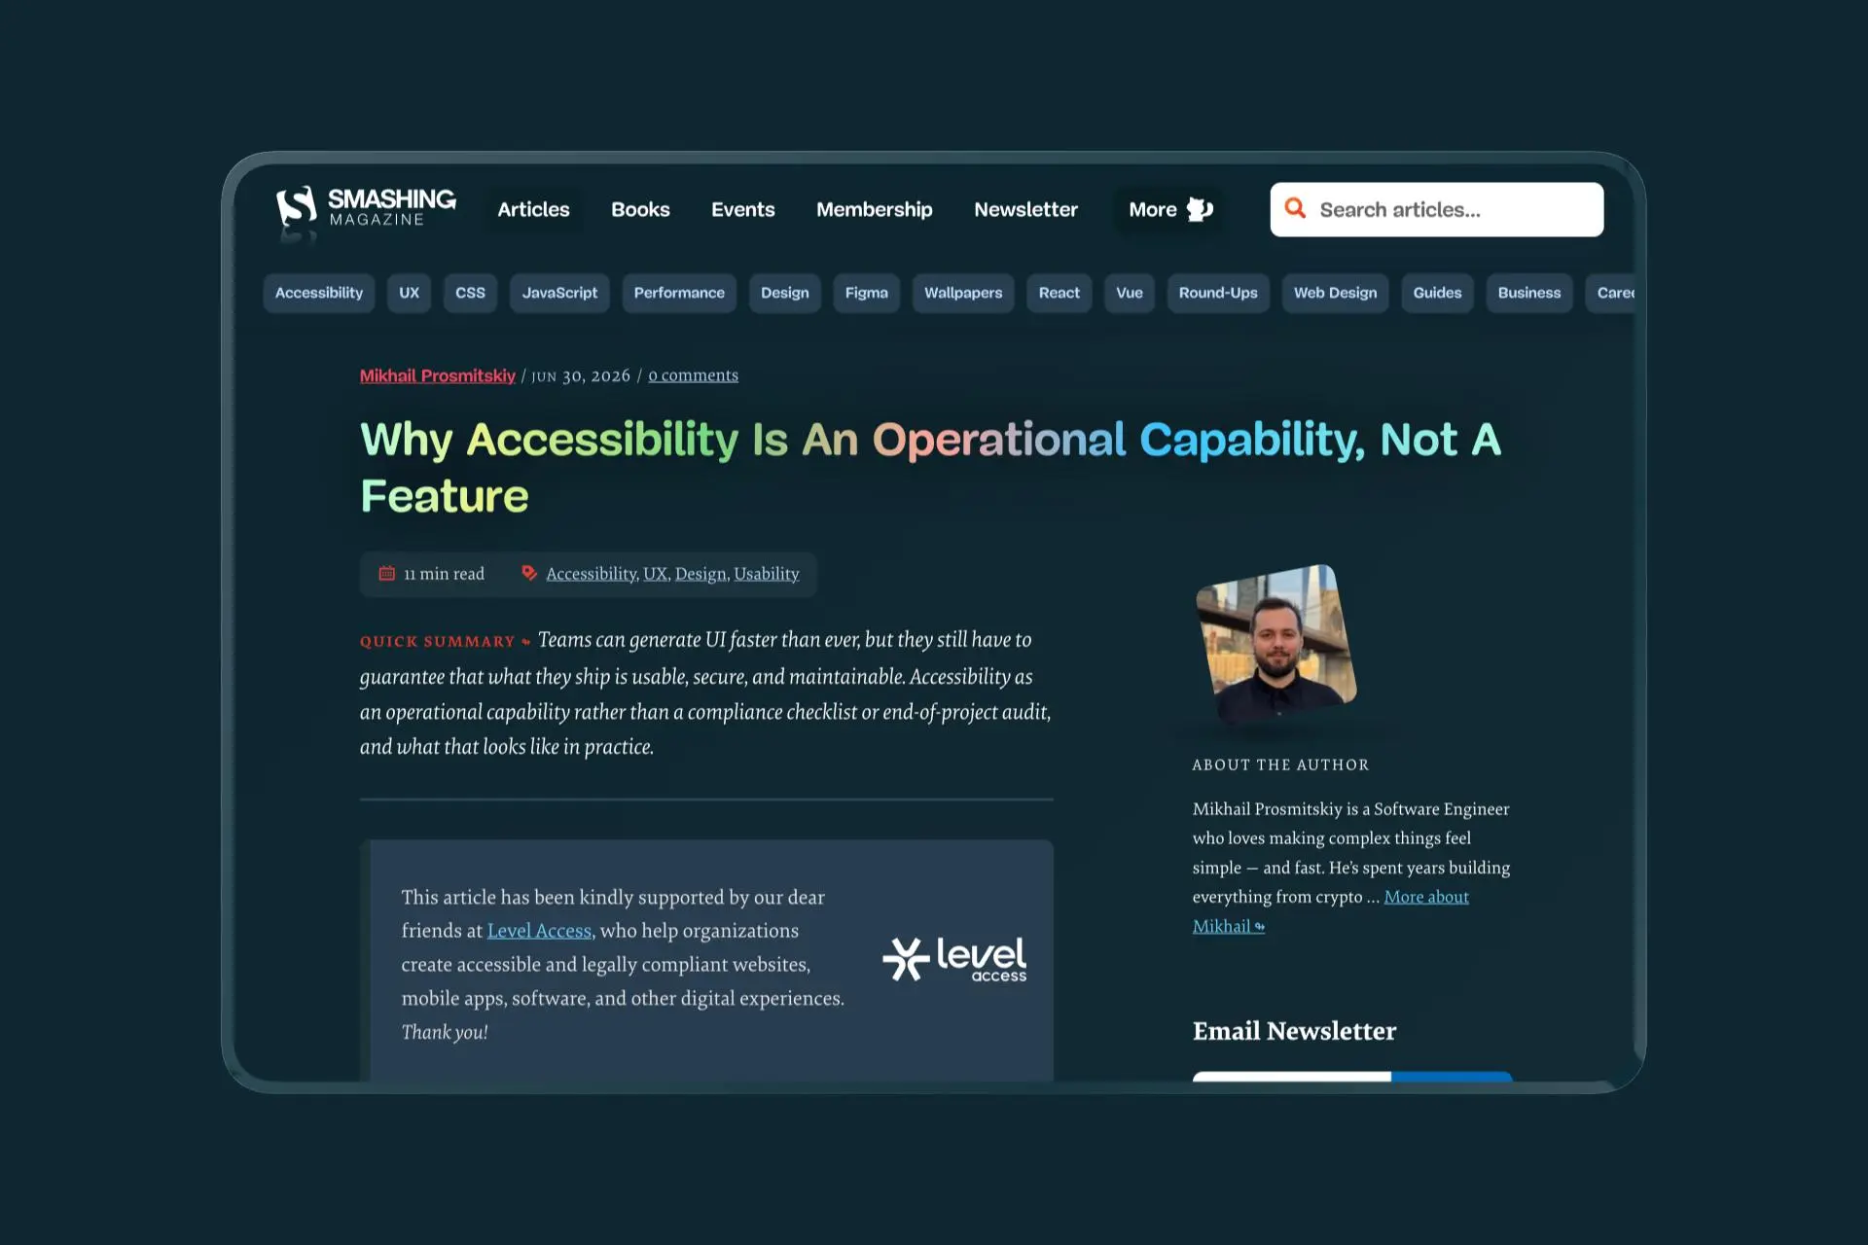Select the Guides category chip
1868x1245 pixels.
1437,293
